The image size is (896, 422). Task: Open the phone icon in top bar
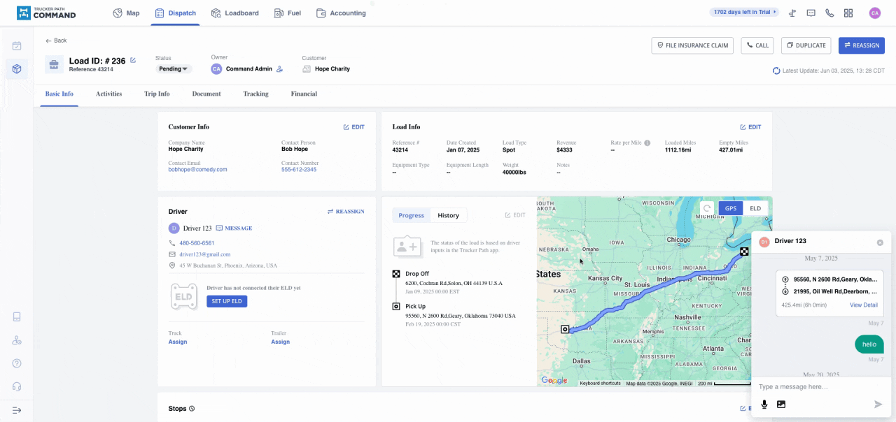tap(829, 13)
